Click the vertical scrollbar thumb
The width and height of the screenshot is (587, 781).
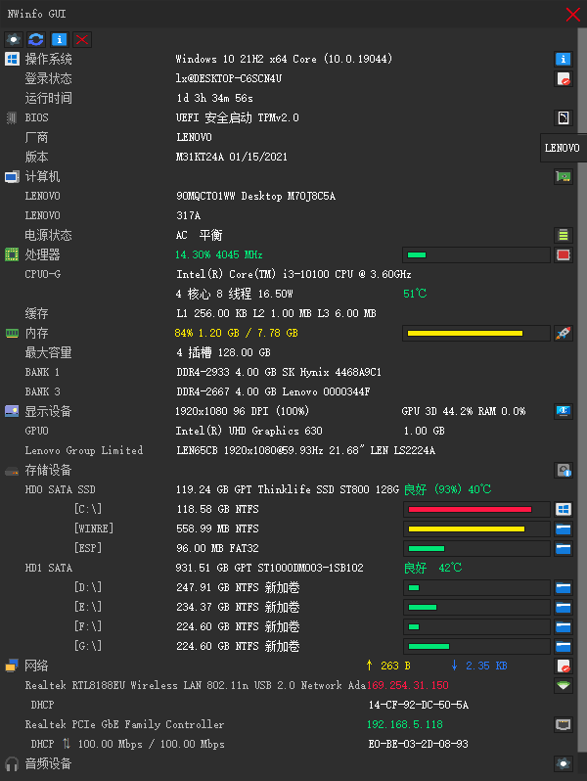582,390
